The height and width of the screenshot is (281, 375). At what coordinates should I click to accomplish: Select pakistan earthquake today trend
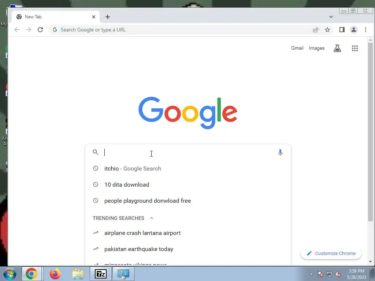pos(188,249)
